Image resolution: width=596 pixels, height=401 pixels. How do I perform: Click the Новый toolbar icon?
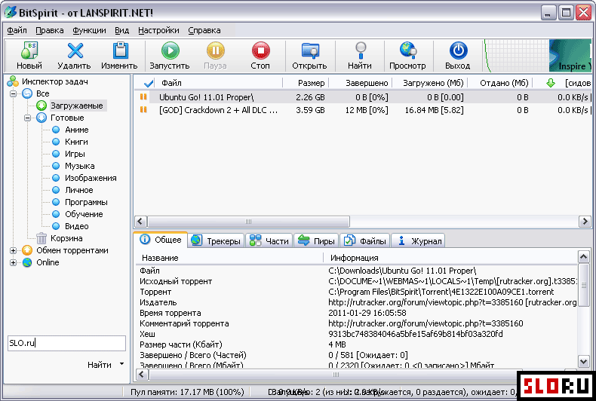29,51
